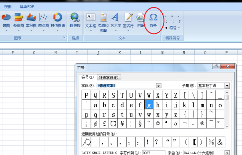Open the 子集 subset dropdown

click(227, 86)
